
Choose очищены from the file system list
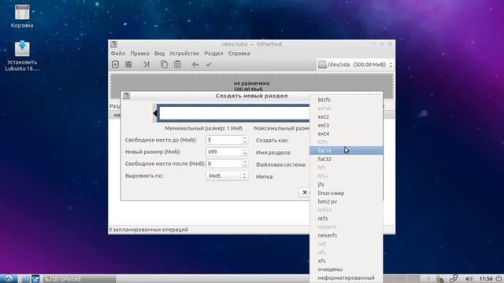point(346,269)
